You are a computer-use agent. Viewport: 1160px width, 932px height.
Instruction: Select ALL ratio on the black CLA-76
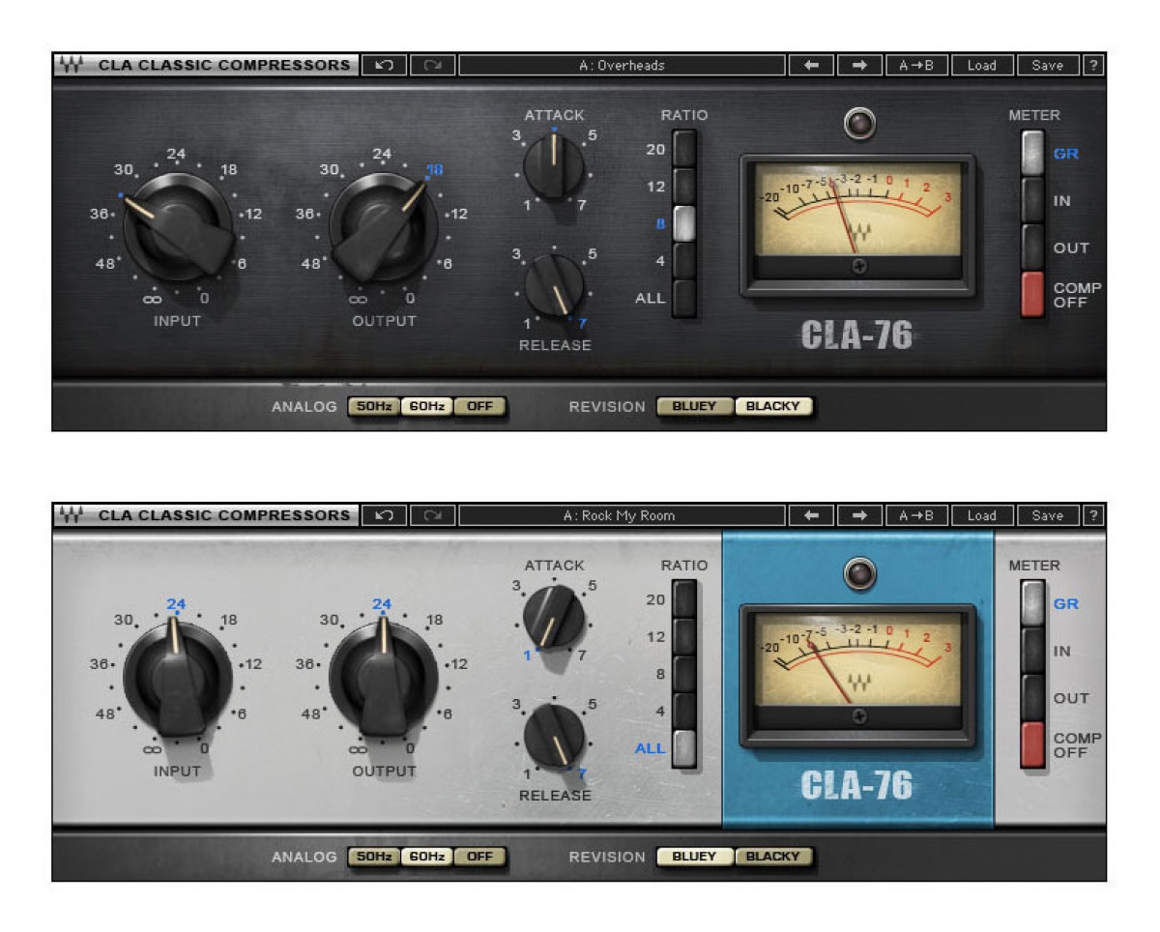point(684,298)
